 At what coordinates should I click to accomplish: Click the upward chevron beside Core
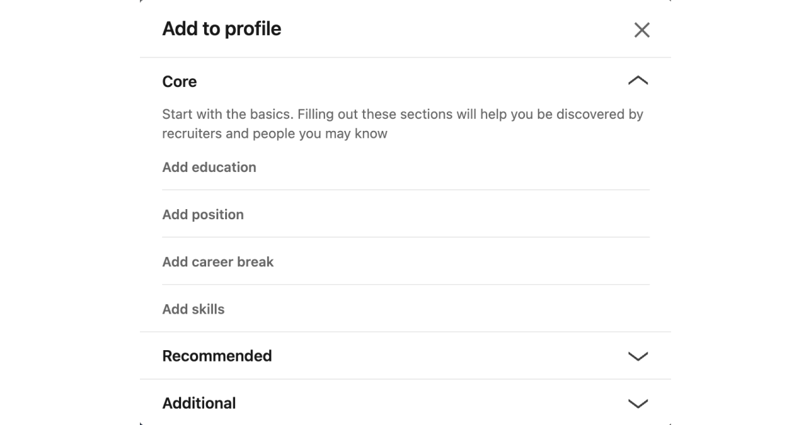click(x=638, y=80)
